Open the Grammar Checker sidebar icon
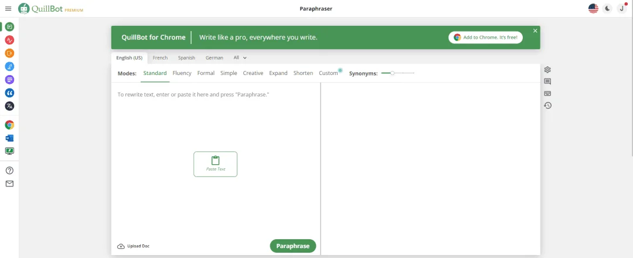This screenshot has height=258, width=633. [9, 40]
